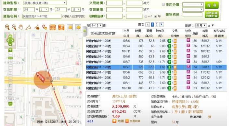This screenshot has width=234, height=126.
Task: Open the 1~15 records range dropdown
Action: [97, 26]
